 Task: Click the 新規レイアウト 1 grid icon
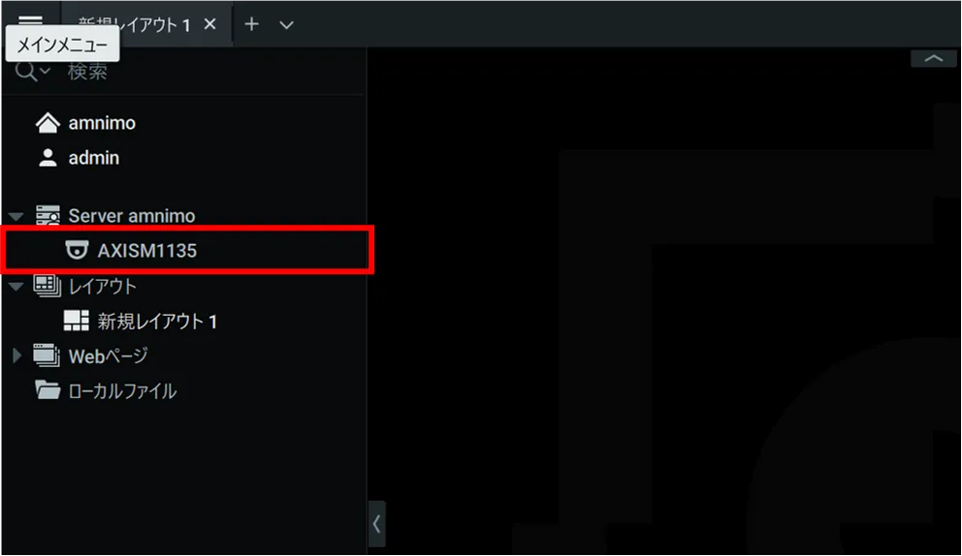coord(77,321)
